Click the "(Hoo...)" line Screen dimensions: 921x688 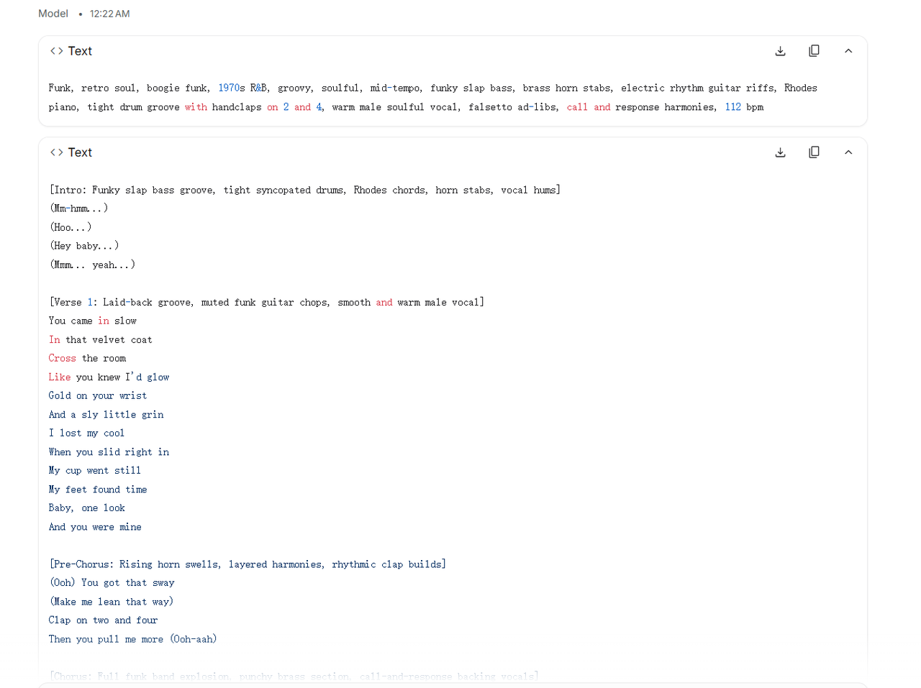tap(71, 227)
